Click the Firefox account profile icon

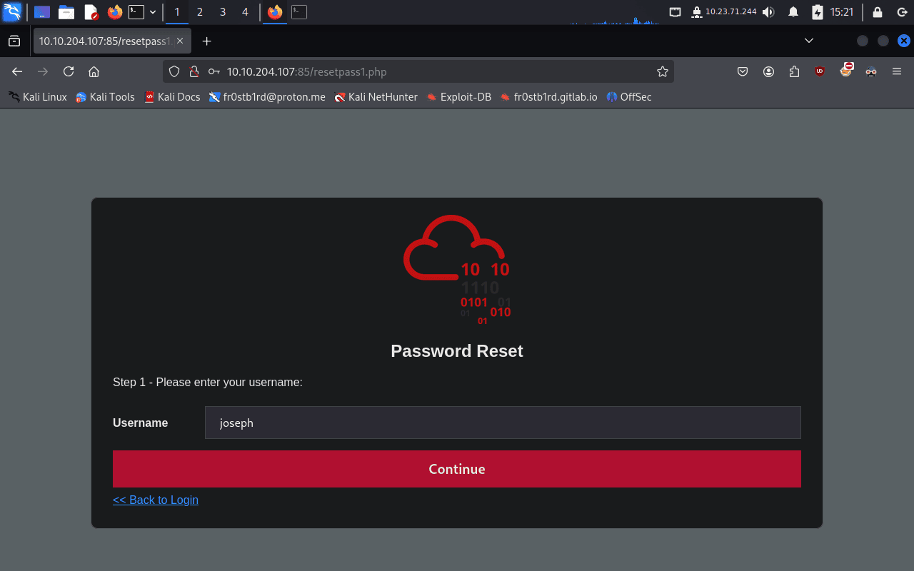pos(768,71)
